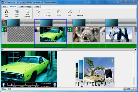Image resolution: width=138 pixels, height=92 pixels.
Task: Click timeline scrollbar left arrow
Action: coord(3,49)
